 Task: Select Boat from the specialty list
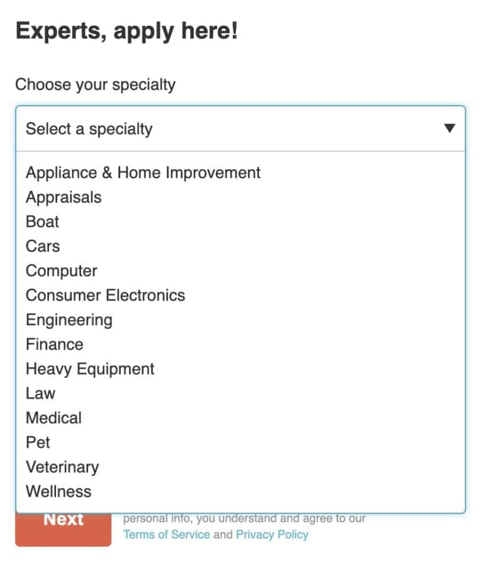(x=42, y=222)
